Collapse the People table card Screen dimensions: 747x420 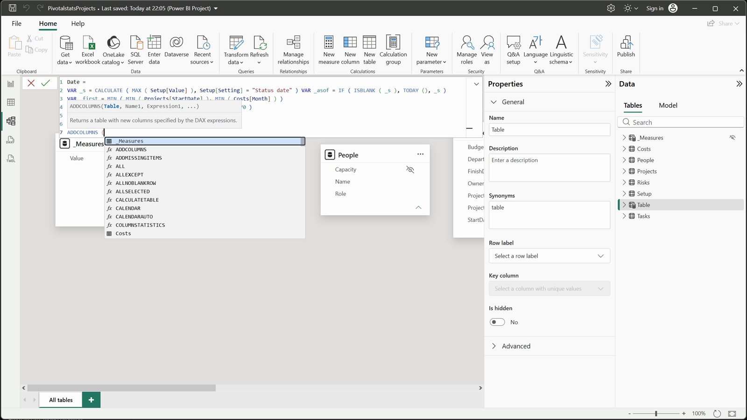tap(418, 207)
